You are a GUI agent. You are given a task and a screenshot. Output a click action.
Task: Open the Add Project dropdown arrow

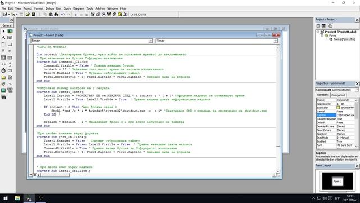click(x=9, y=15)
